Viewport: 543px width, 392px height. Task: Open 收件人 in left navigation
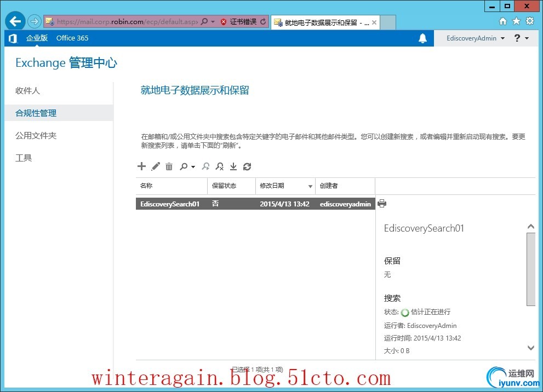28,91
